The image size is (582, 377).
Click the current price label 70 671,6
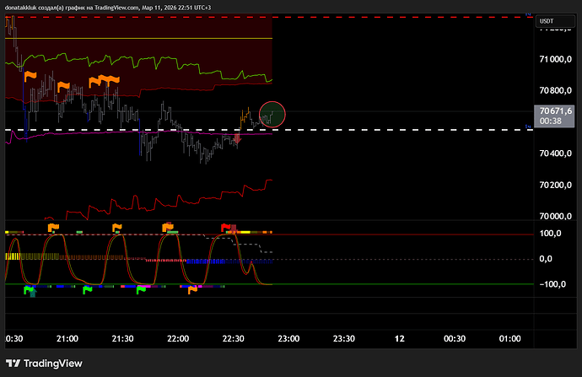tap(557, 110)
